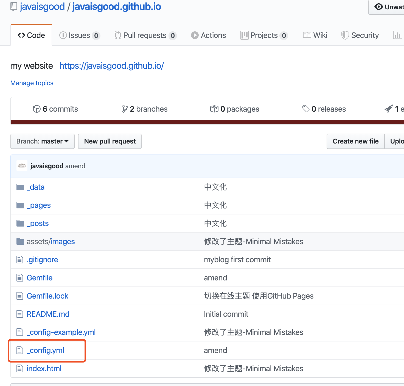The height and width of the screenshot is (386, 404).
Task: Open commit message 修改了主题-Minimal Mistakes on assets/images row
Action: (x=254, y=242)
